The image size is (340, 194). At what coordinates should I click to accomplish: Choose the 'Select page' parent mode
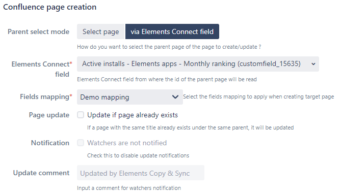pyautogui.click(x=101, y=31)
